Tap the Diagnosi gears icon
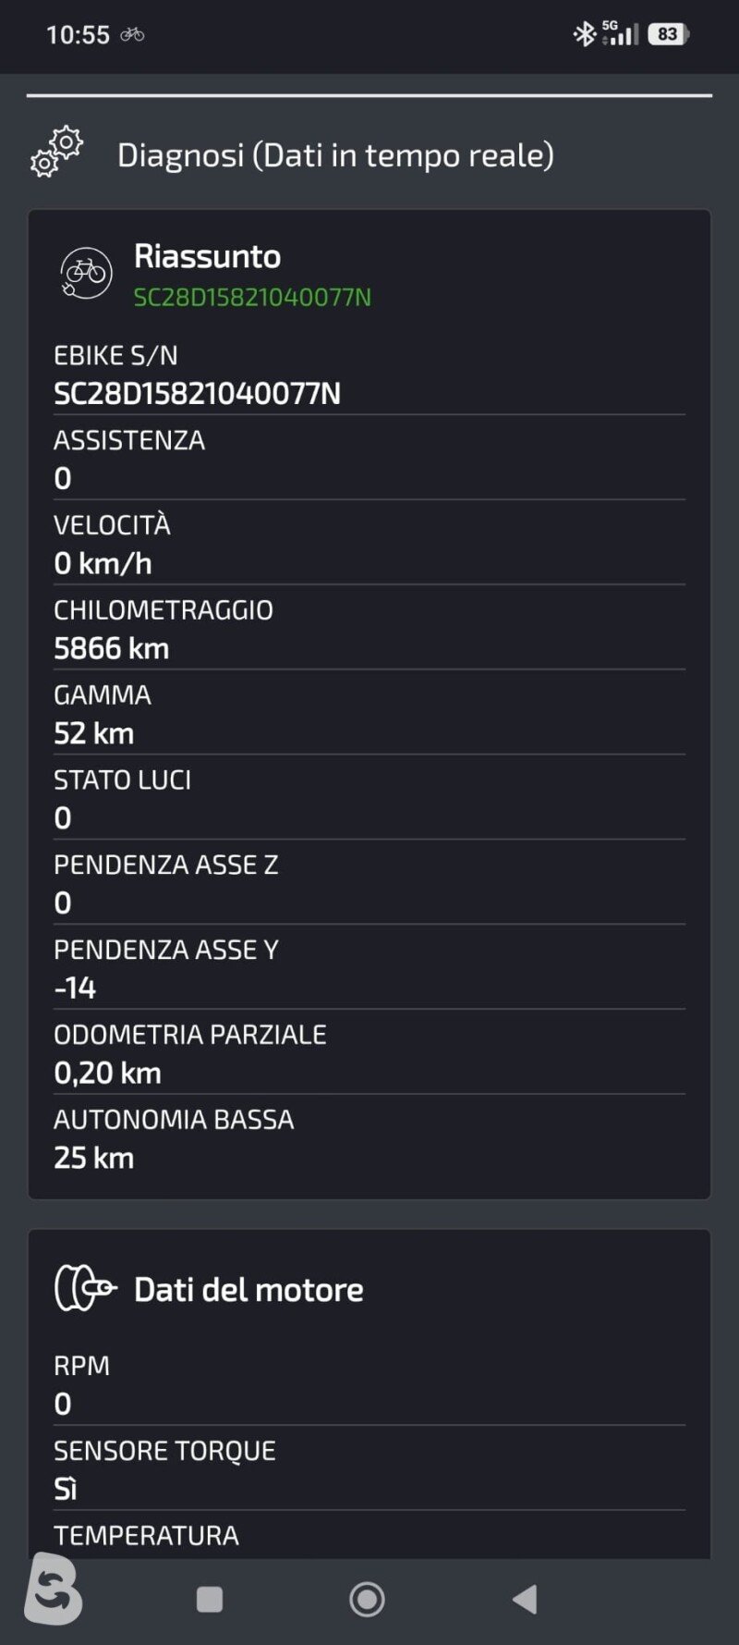 (x=56, y=153)
